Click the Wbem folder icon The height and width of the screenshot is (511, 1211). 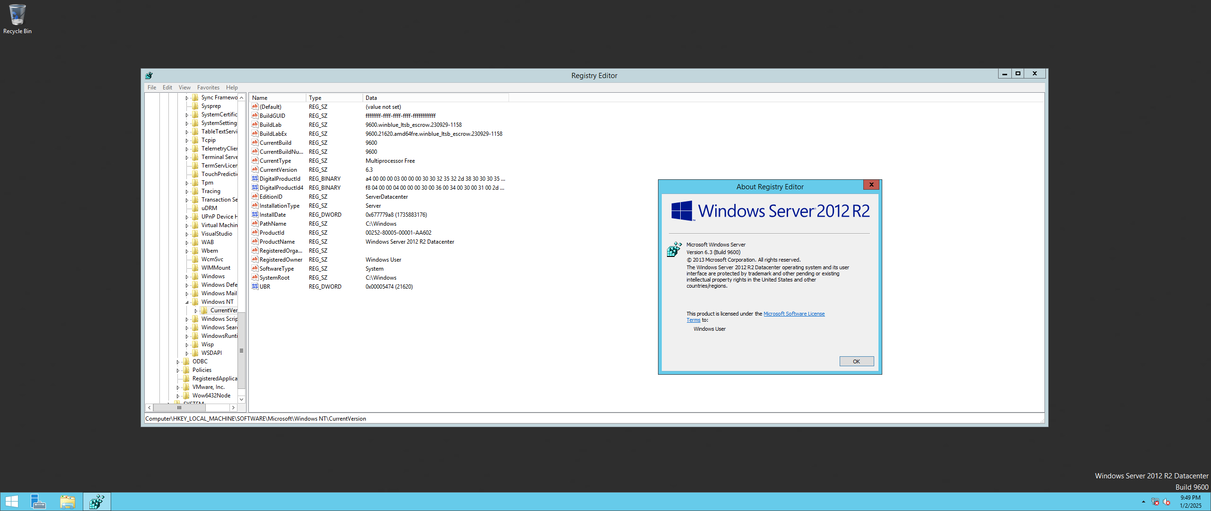point(195,251)
